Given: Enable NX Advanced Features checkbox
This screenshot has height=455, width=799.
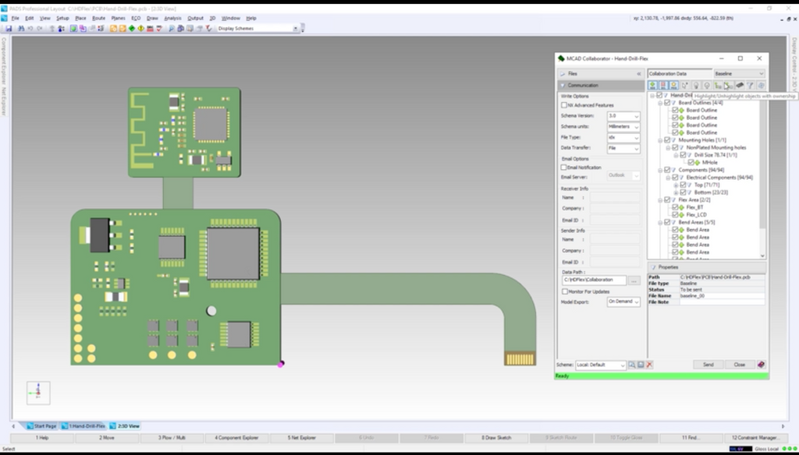Looking at the screenshot, I should 564,105.
